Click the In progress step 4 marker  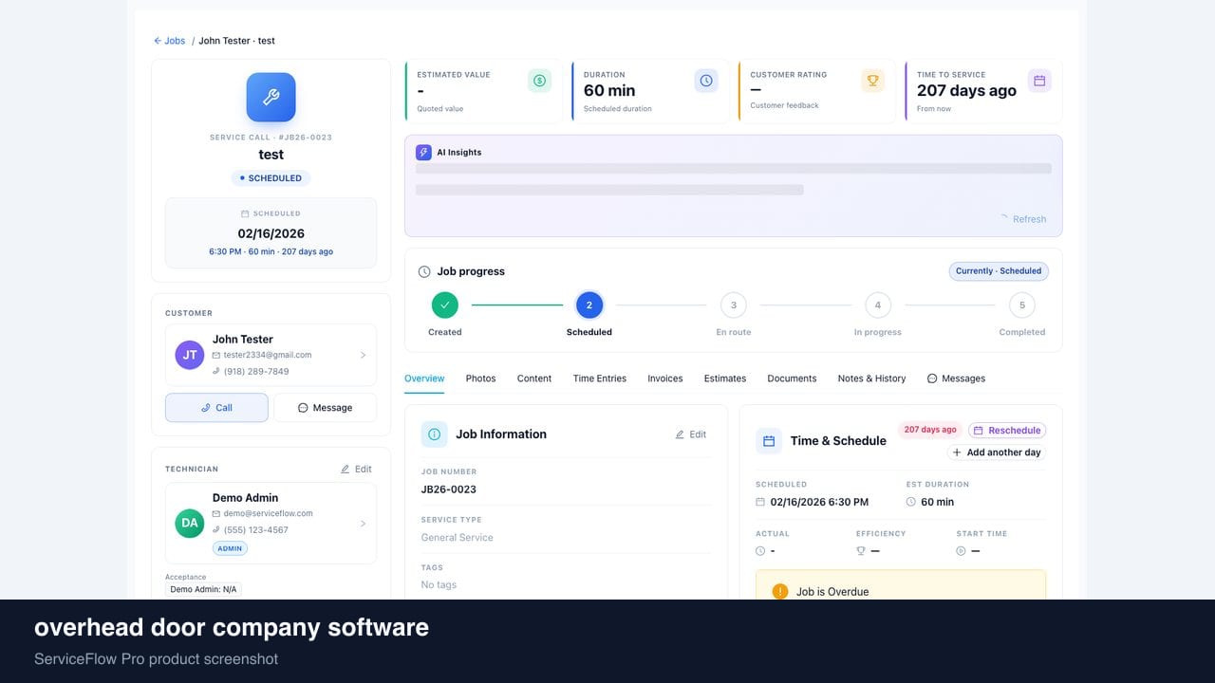tap(878, 305)
